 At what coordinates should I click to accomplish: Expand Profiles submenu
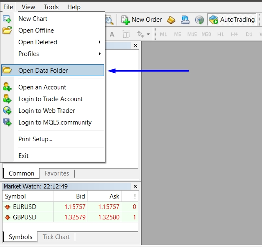pyautogui.click(x=53, y=54)
